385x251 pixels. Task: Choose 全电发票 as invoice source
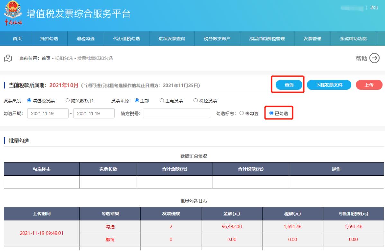click(x=162, y=100)
